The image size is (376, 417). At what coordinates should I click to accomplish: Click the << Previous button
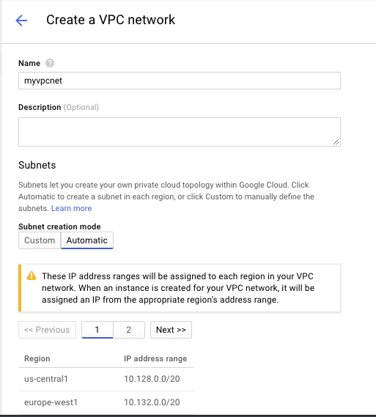point(47,330)
